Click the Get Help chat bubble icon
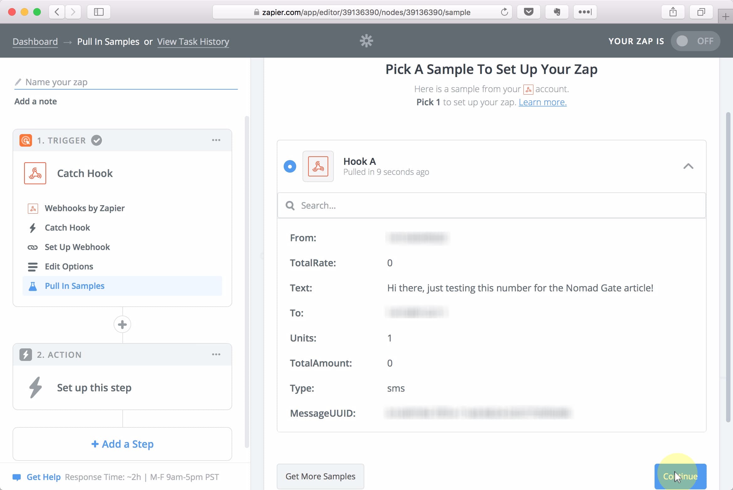 [17, 477]
